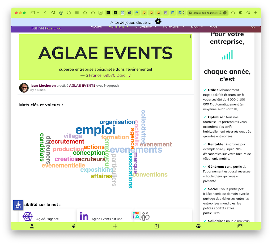
Task: Open the three-dot menu on the AGLAE EVENTS card
Action: [190, 36]
